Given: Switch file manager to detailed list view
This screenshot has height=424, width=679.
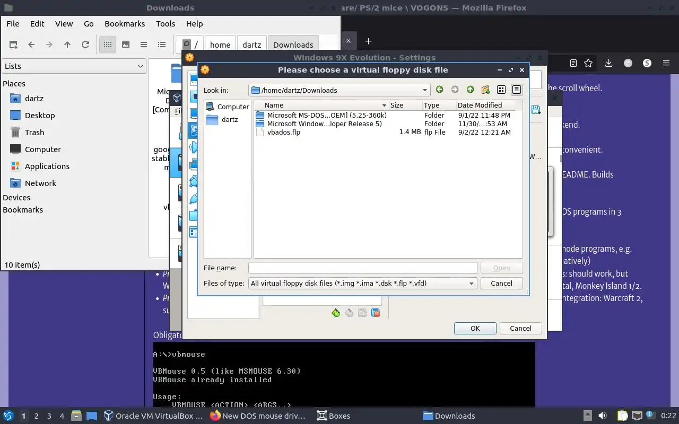Looking at the screenshot, I should coord(162,45).
